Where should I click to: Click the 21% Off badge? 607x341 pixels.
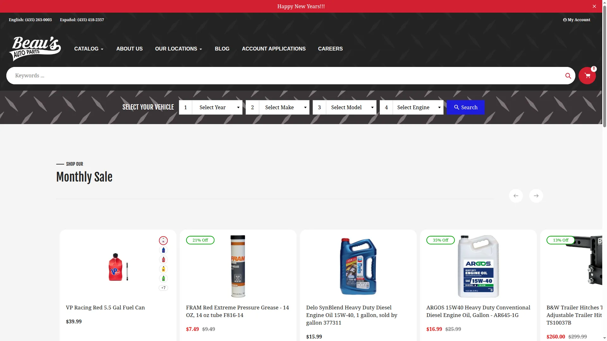(x=200, y=240)
